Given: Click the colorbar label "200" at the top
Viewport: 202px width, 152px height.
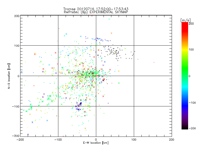Looking at the screenshot, I should pyautogui.click(x=191, y=24).
